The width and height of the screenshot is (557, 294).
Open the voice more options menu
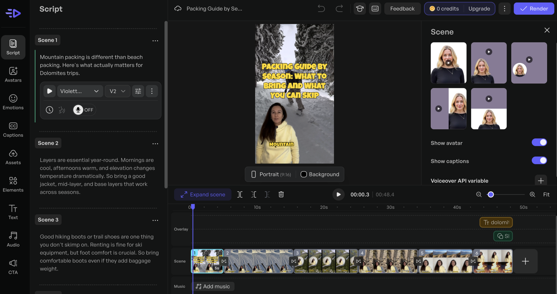[x=152, y=91]
